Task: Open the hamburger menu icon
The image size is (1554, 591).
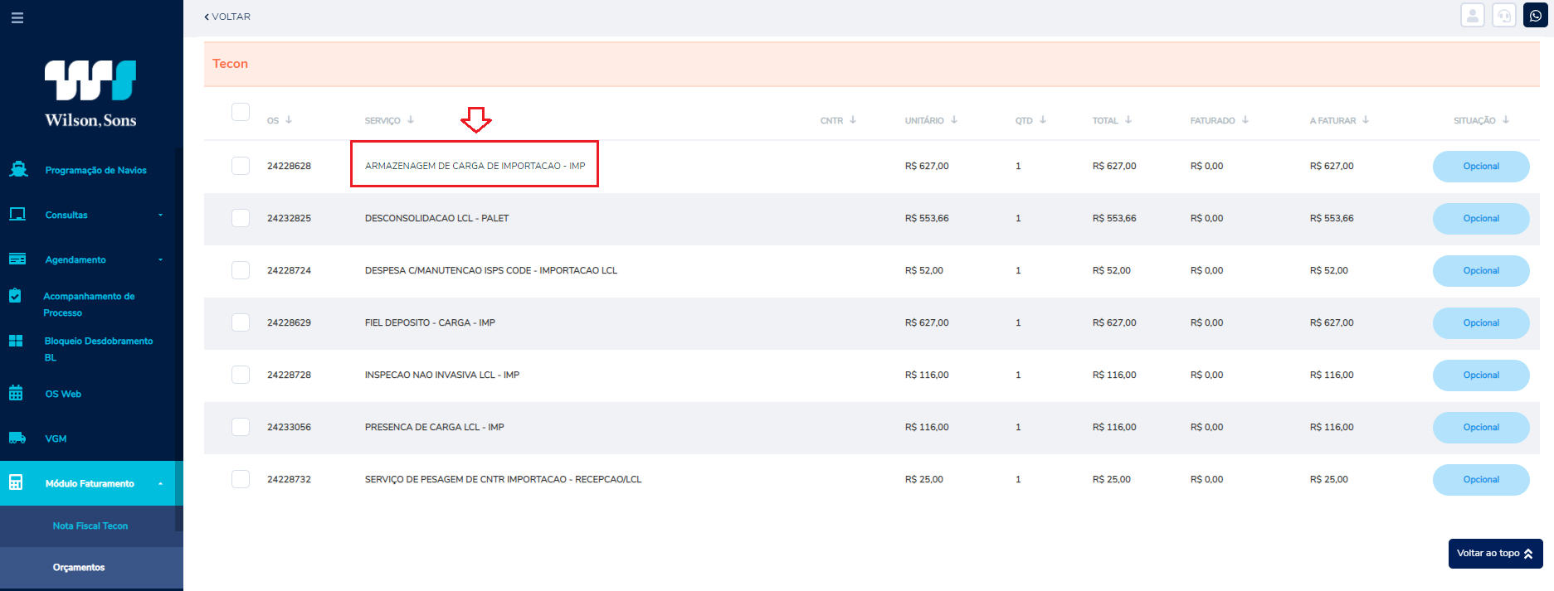Action: tap(17, 17)
